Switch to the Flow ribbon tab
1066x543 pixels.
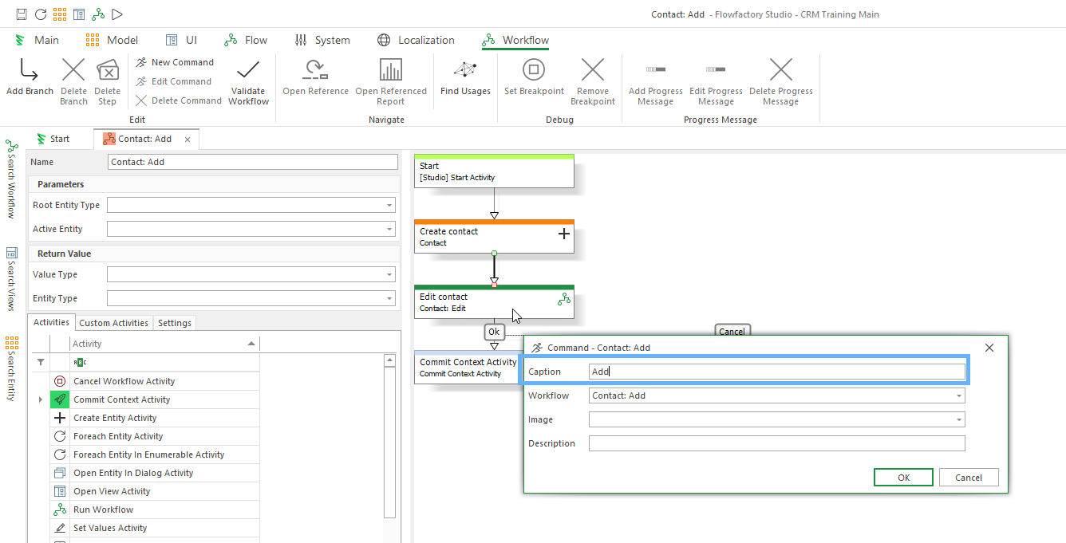[x=246, y=40]
